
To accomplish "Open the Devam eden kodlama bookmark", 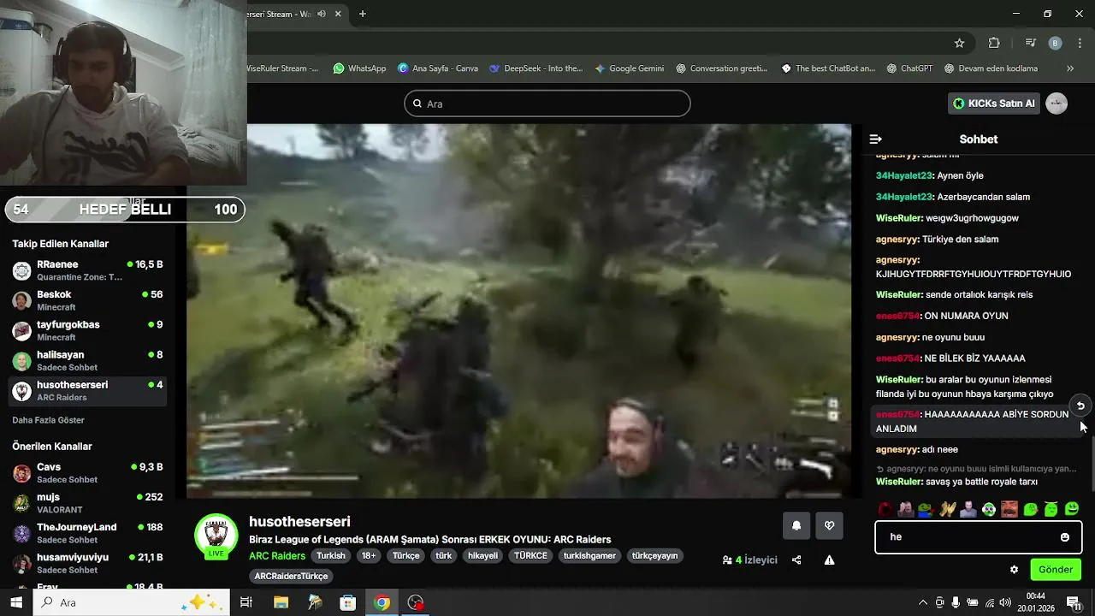I will pos(991,68).
